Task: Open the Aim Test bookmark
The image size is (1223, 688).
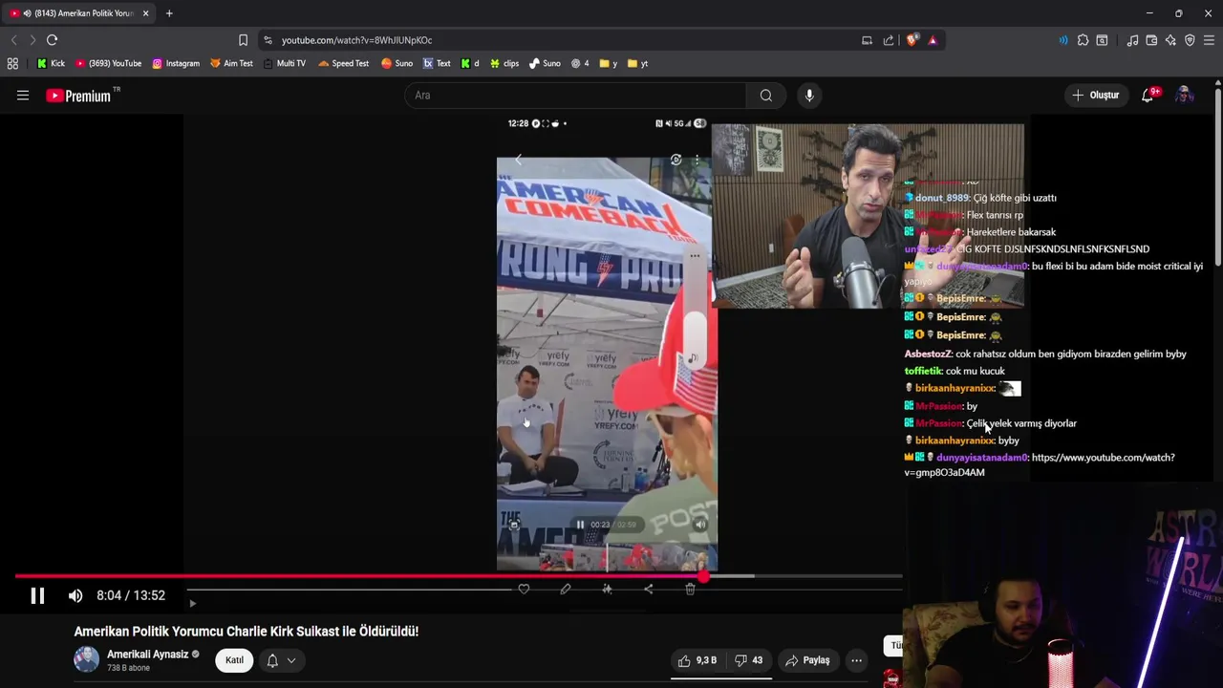Action: 231,63
